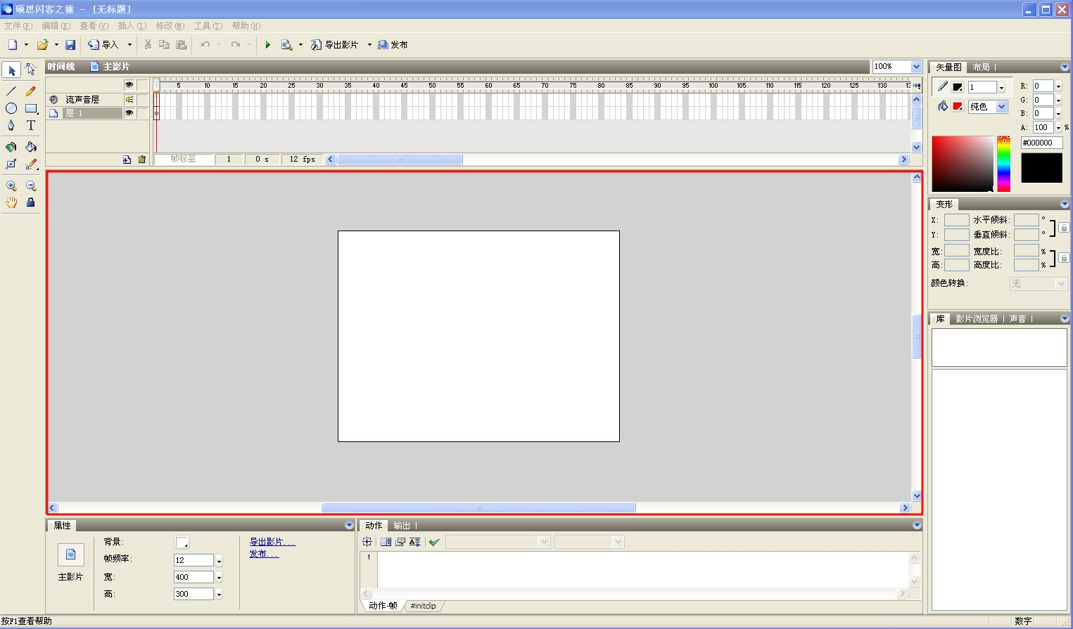Click the 主影片 timeline breadcrumb
Image resolution: width=1073 pixels, height=629 pixels.
tap(110, 67)
